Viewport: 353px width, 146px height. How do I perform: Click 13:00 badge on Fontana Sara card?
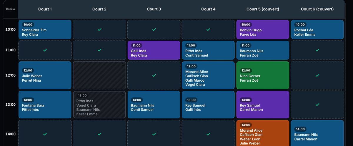click(x=28, y=100)
